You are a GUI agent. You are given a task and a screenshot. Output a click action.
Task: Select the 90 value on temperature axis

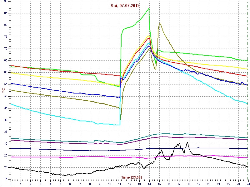pyautogui.click(x=6, y=2)
